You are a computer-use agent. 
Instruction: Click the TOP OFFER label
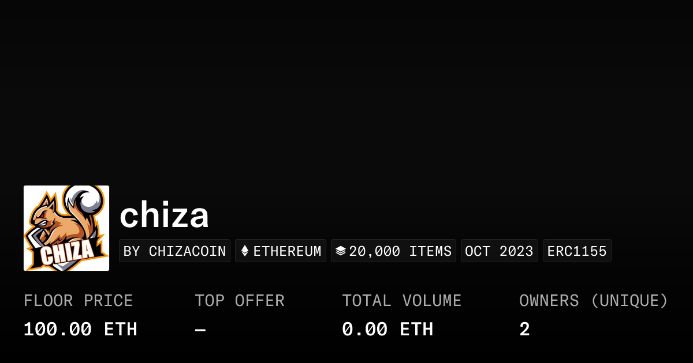click(x=240, y=301)
